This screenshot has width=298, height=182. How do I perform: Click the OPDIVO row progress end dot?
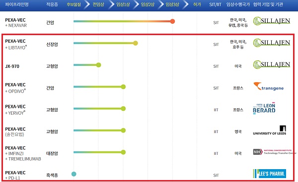coord(123,87)
